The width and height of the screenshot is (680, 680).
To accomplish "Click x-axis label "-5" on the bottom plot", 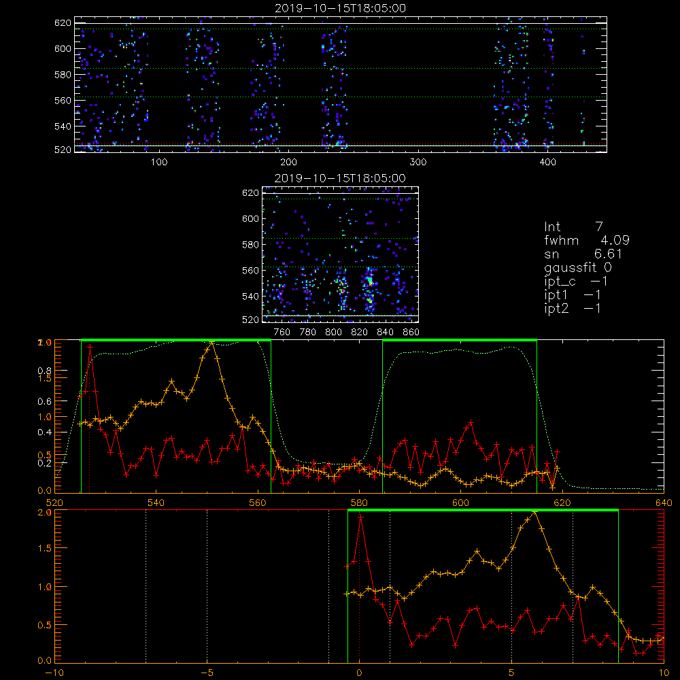I will point(207,673).
